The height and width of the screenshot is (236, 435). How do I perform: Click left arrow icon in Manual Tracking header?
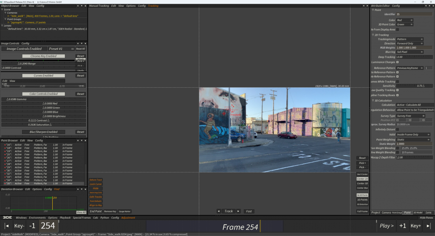click(364, 6)
